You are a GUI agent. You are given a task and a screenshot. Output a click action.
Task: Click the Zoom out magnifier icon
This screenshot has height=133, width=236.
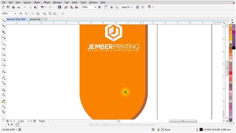tap(26, 14)
